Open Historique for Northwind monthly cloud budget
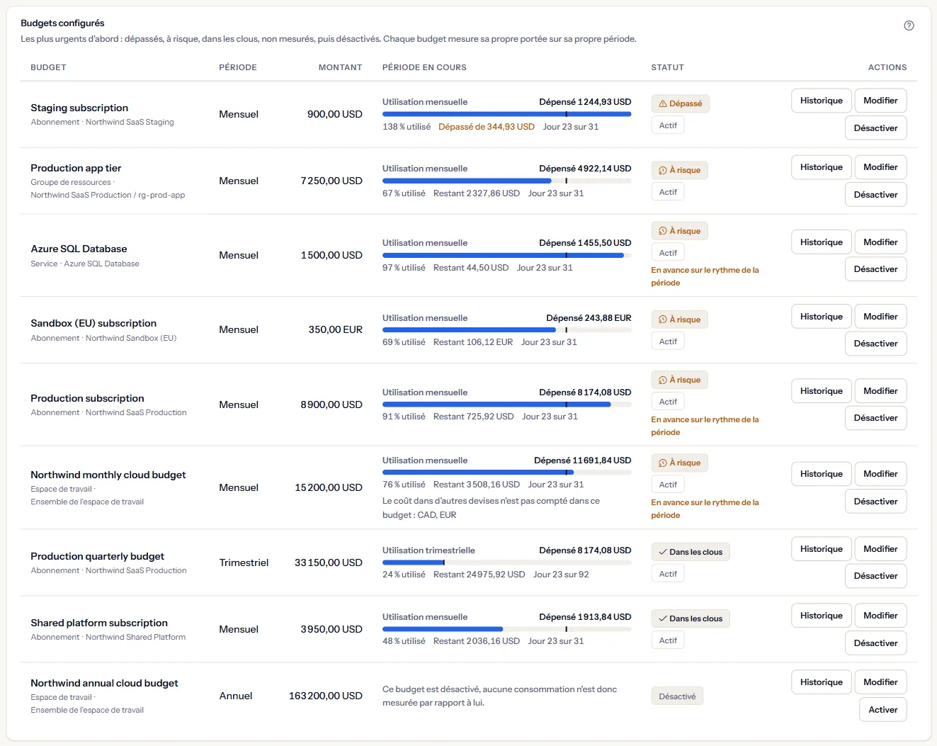 (822, 474)
